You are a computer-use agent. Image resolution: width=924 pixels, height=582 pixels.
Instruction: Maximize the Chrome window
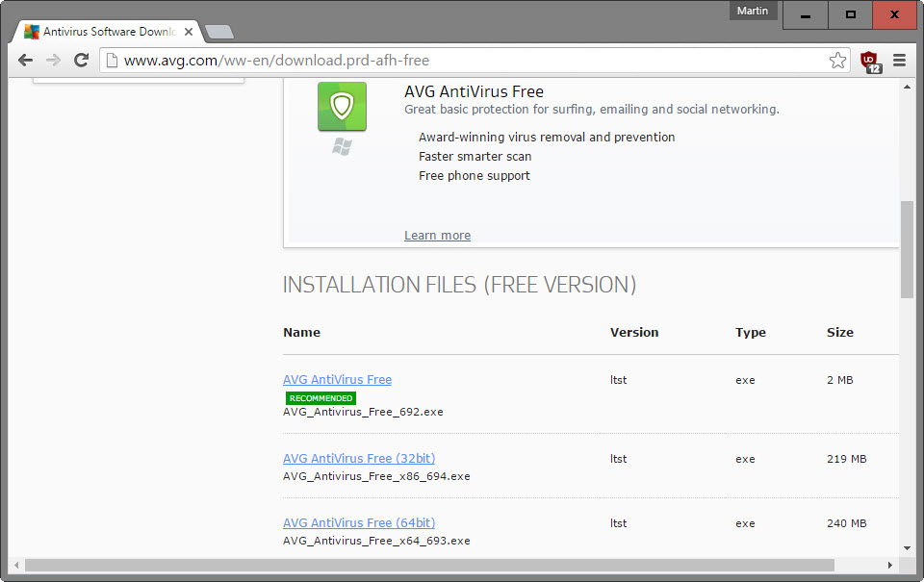coord(850,14)
